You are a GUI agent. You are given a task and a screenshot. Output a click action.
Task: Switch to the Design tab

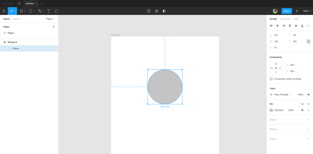click(273, 19)
